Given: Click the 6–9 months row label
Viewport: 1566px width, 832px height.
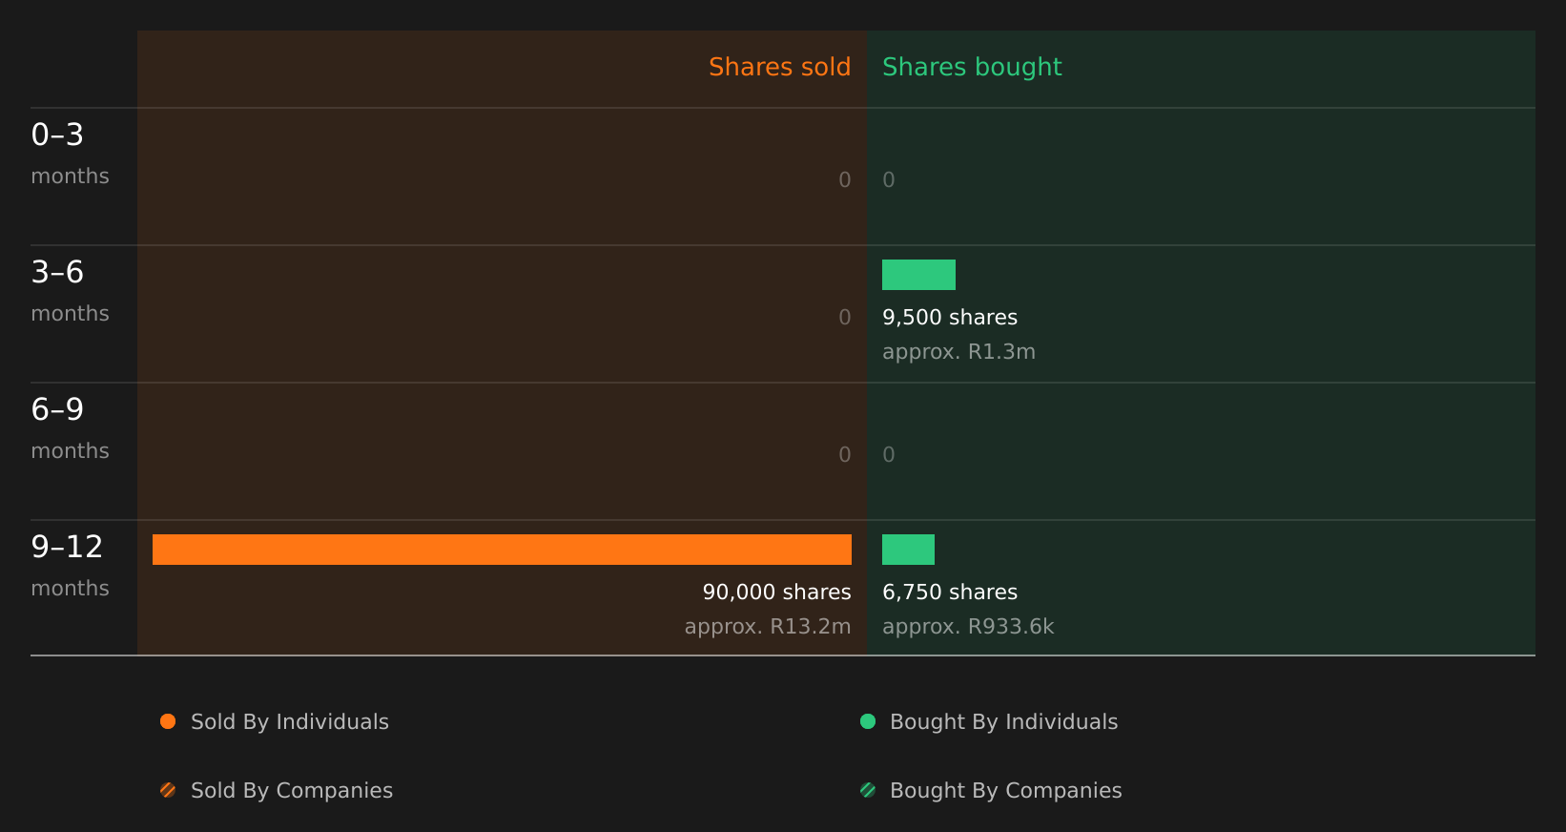Looking at the screenshot, I should click(70, 428).
